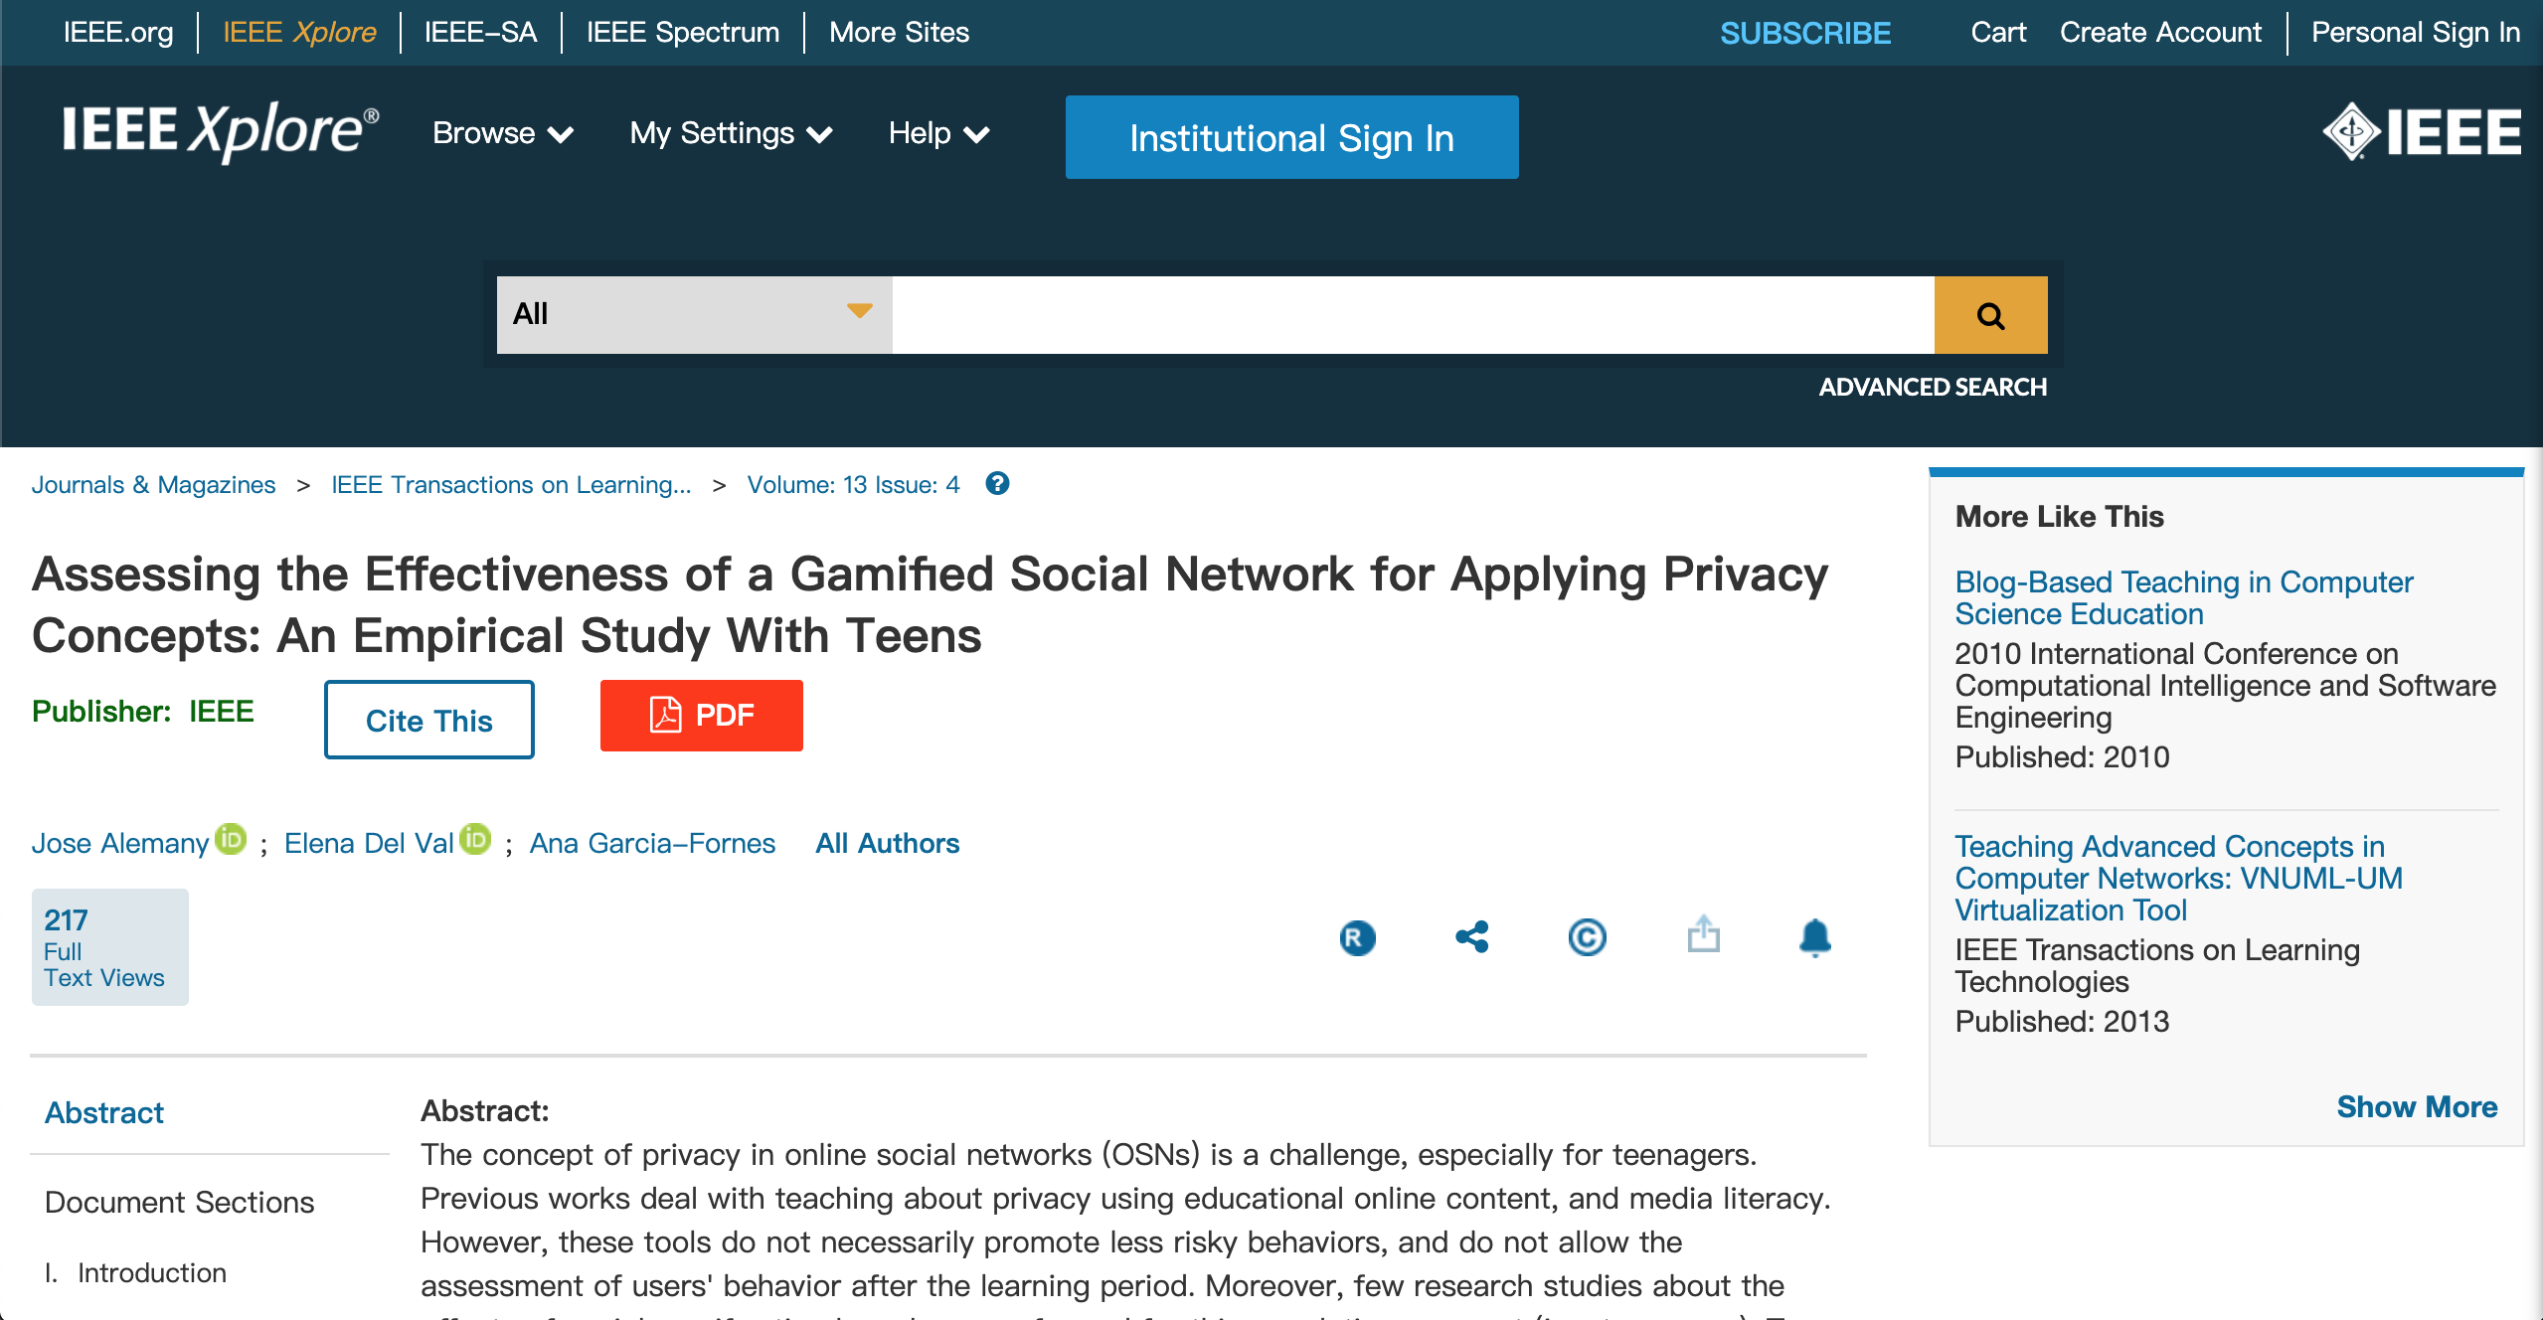The image size is (2543, 1320).
Task: Open Volume: 13 Issue: 4 breadcrumb
Action: click(x=853, y=484)
